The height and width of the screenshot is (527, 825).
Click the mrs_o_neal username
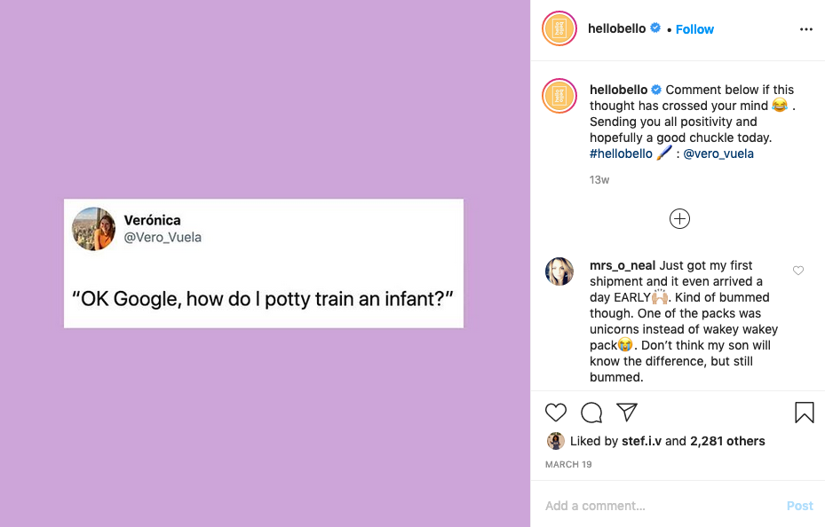623,265
